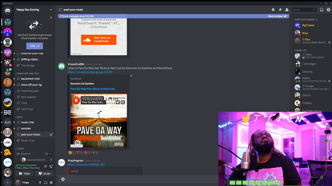Open help icon in header

(x=328, y=10)
